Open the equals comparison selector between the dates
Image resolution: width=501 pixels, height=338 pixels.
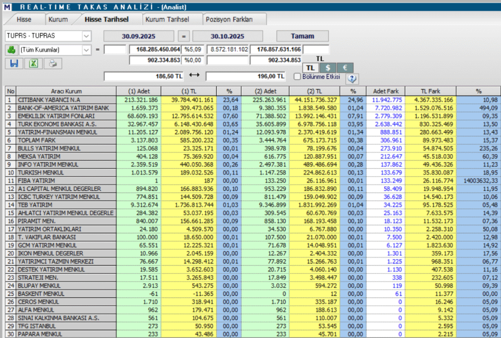click(183, 36)
